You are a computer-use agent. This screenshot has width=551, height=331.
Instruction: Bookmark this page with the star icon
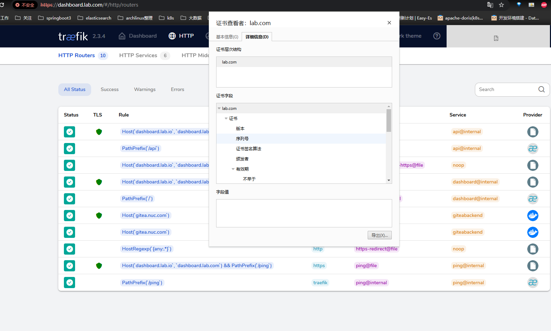501,5
